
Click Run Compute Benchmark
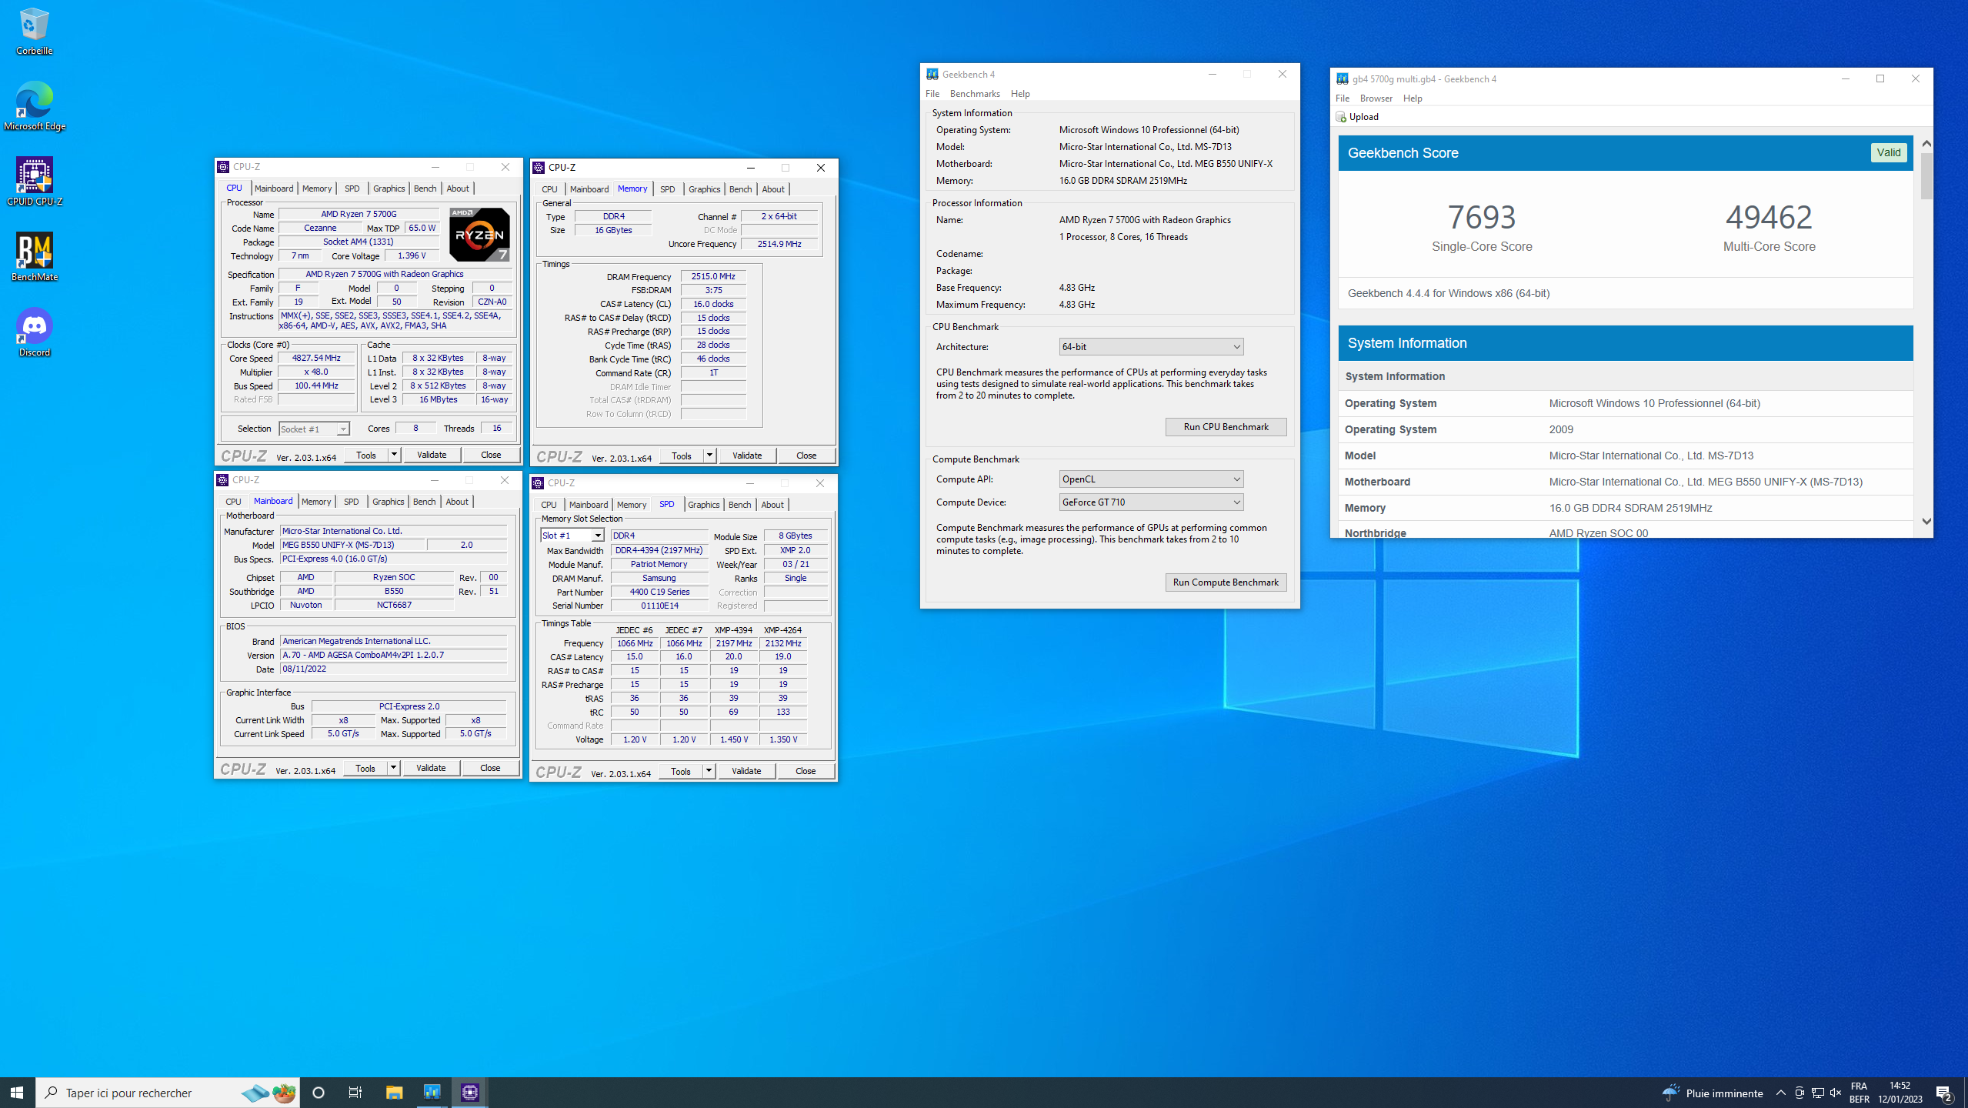(x=1226, y=582)
